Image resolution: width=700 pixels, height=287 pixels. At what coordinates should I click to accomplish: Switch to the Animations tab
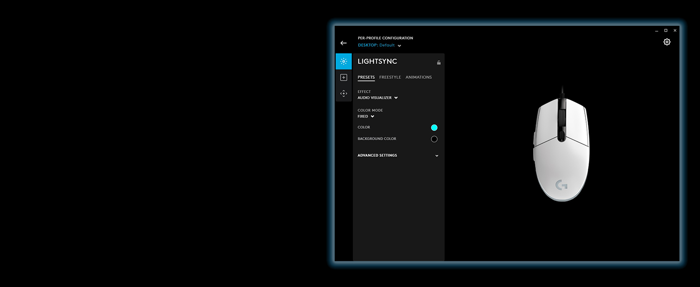click(418, 77)
